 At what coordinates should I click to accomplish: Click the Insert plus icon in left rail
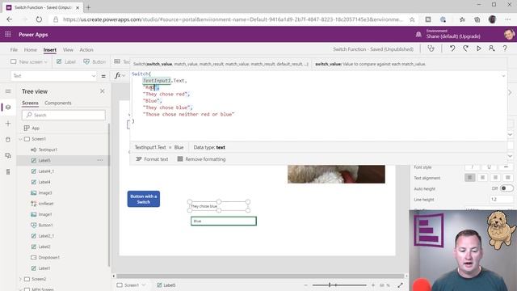coord(8,124)
